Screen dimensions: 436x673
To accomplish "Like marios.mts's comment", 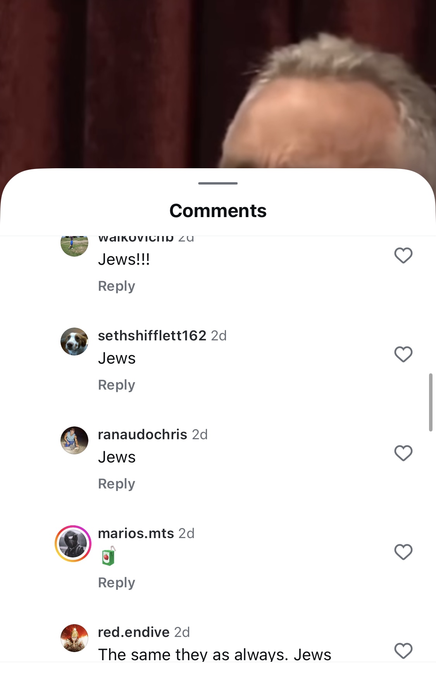I will pos(403,552).
